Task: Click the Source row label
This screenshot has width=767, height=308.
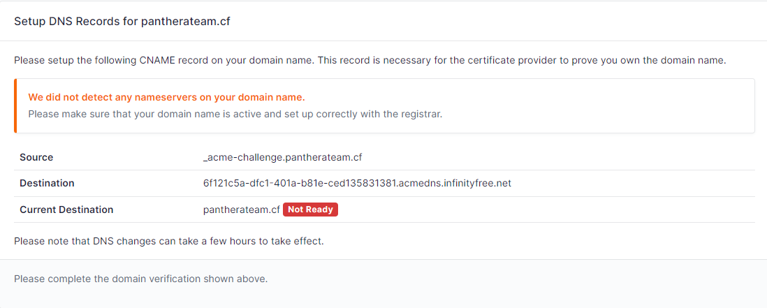Action: coord(36,157)
